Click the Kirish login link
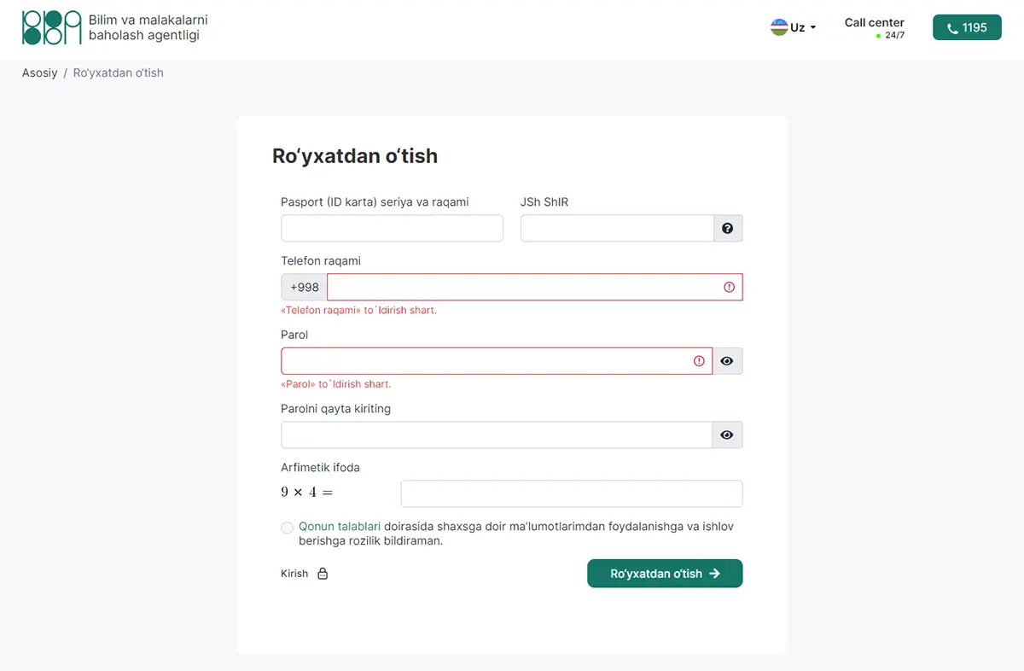 tap(294, 574)
